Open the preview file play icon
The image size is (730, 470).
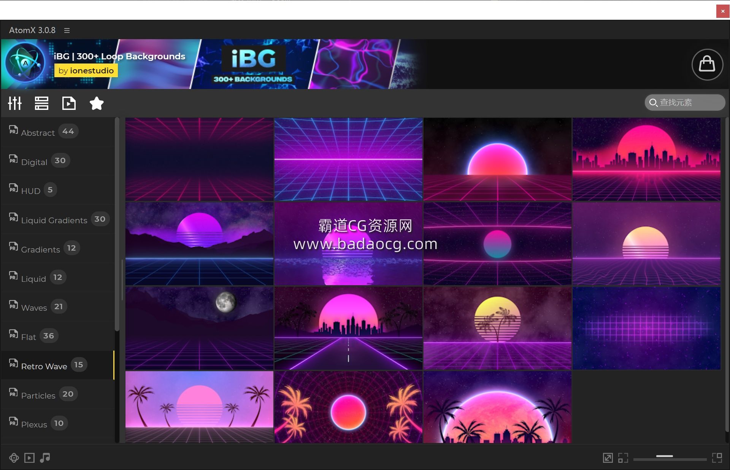(x=69, y=103)
